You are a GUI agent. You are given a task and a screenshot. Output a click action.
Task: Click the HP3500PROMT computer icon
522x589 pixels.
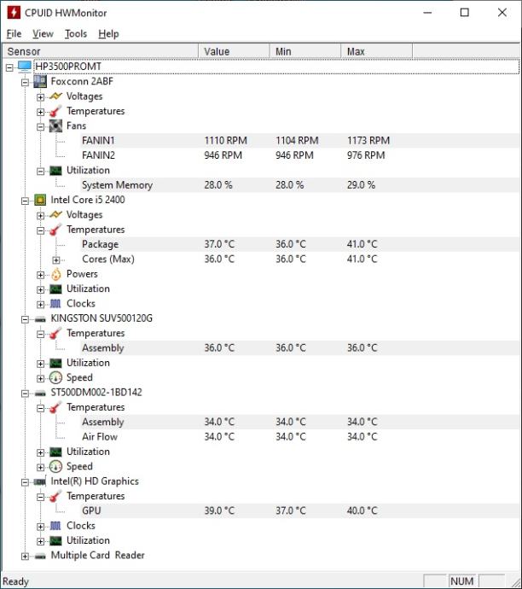25,67
